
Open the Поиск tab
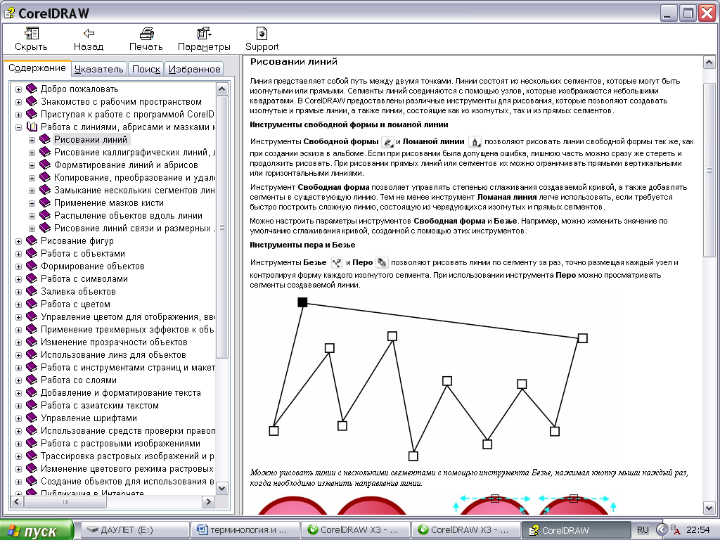(146, 69)
